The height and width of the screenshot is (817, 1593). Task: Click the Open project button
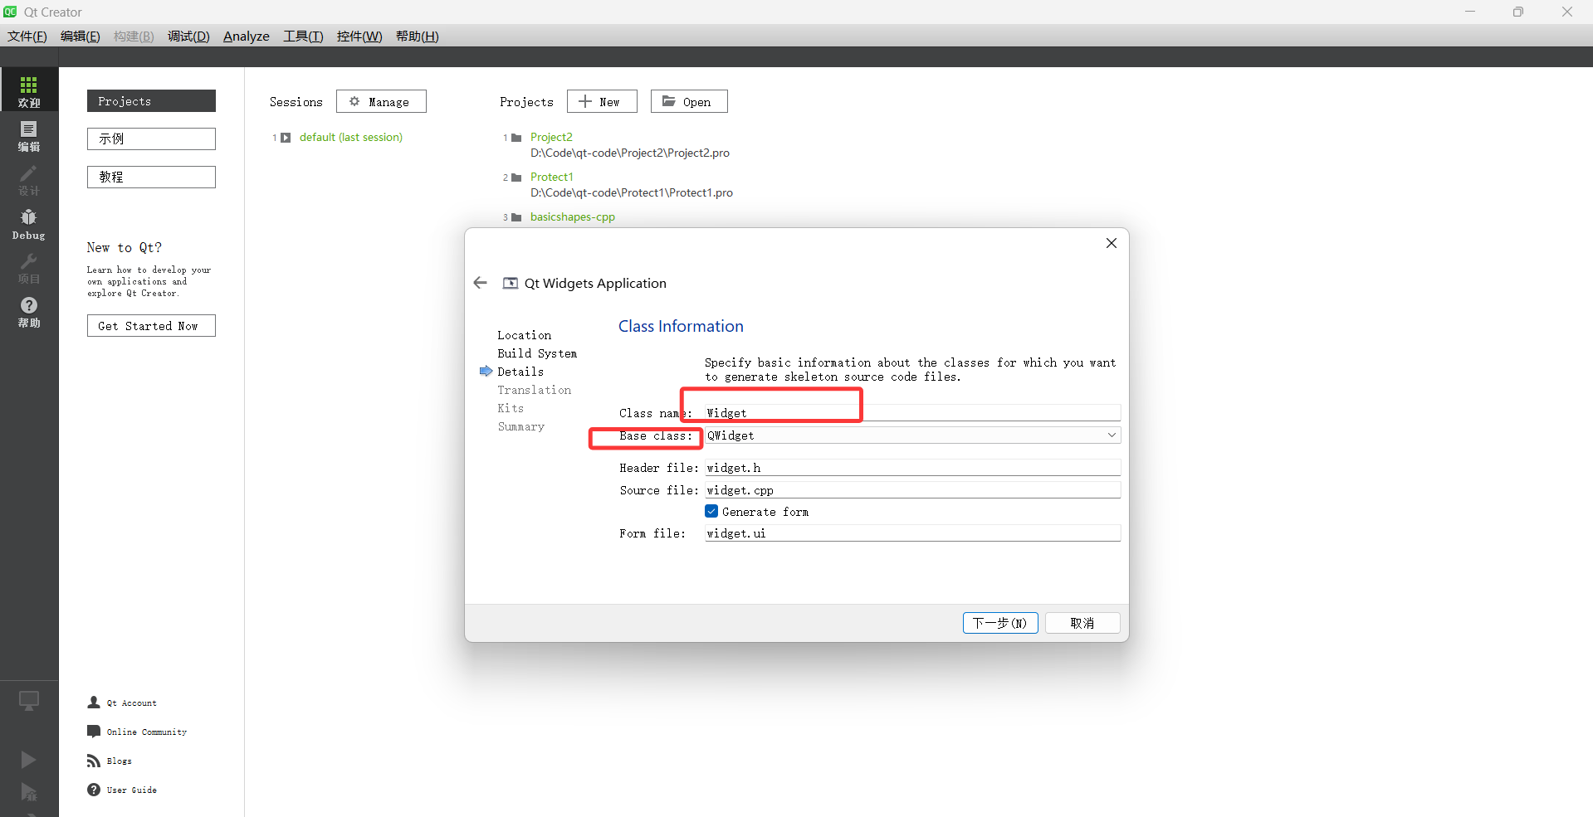[x=689, y=101]
